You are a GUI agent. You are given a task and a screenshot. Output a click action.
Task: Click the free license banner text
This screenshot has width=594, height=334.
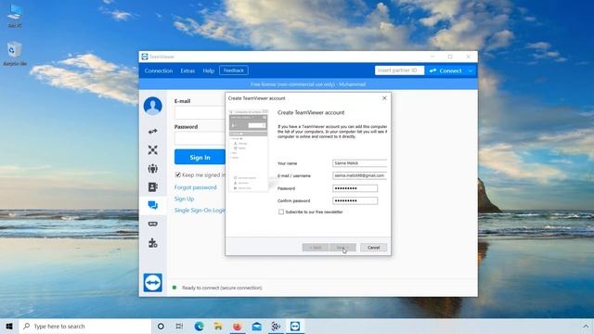point(308,84)
